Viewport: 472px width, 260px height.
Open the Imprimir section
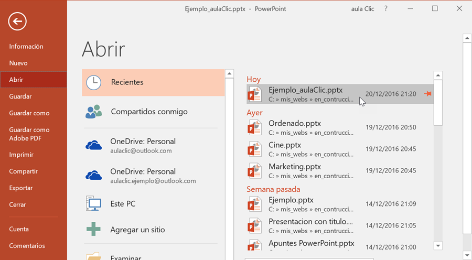click(22, 155)
